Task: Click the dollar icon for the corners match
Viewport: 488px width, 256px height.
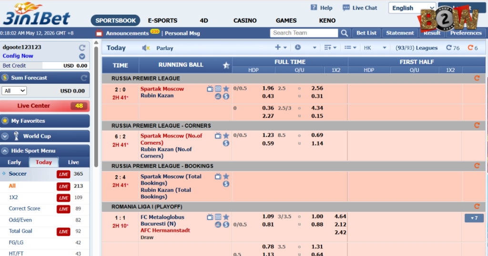Action: click(x=226, y=143)
